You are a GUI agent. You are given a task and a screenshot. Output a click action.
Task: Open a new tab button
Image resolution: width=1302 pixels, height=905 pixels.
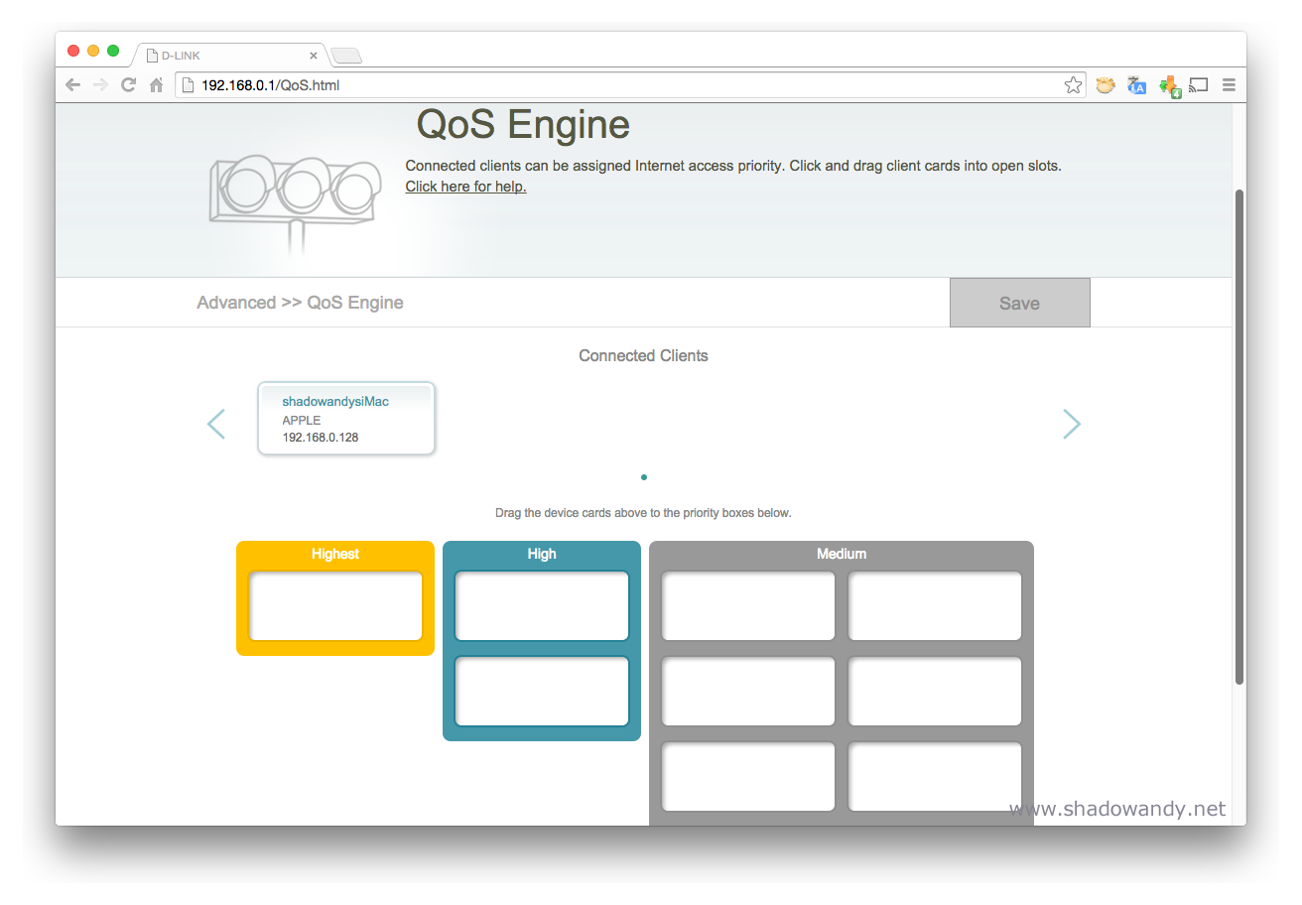click(345, 56)
